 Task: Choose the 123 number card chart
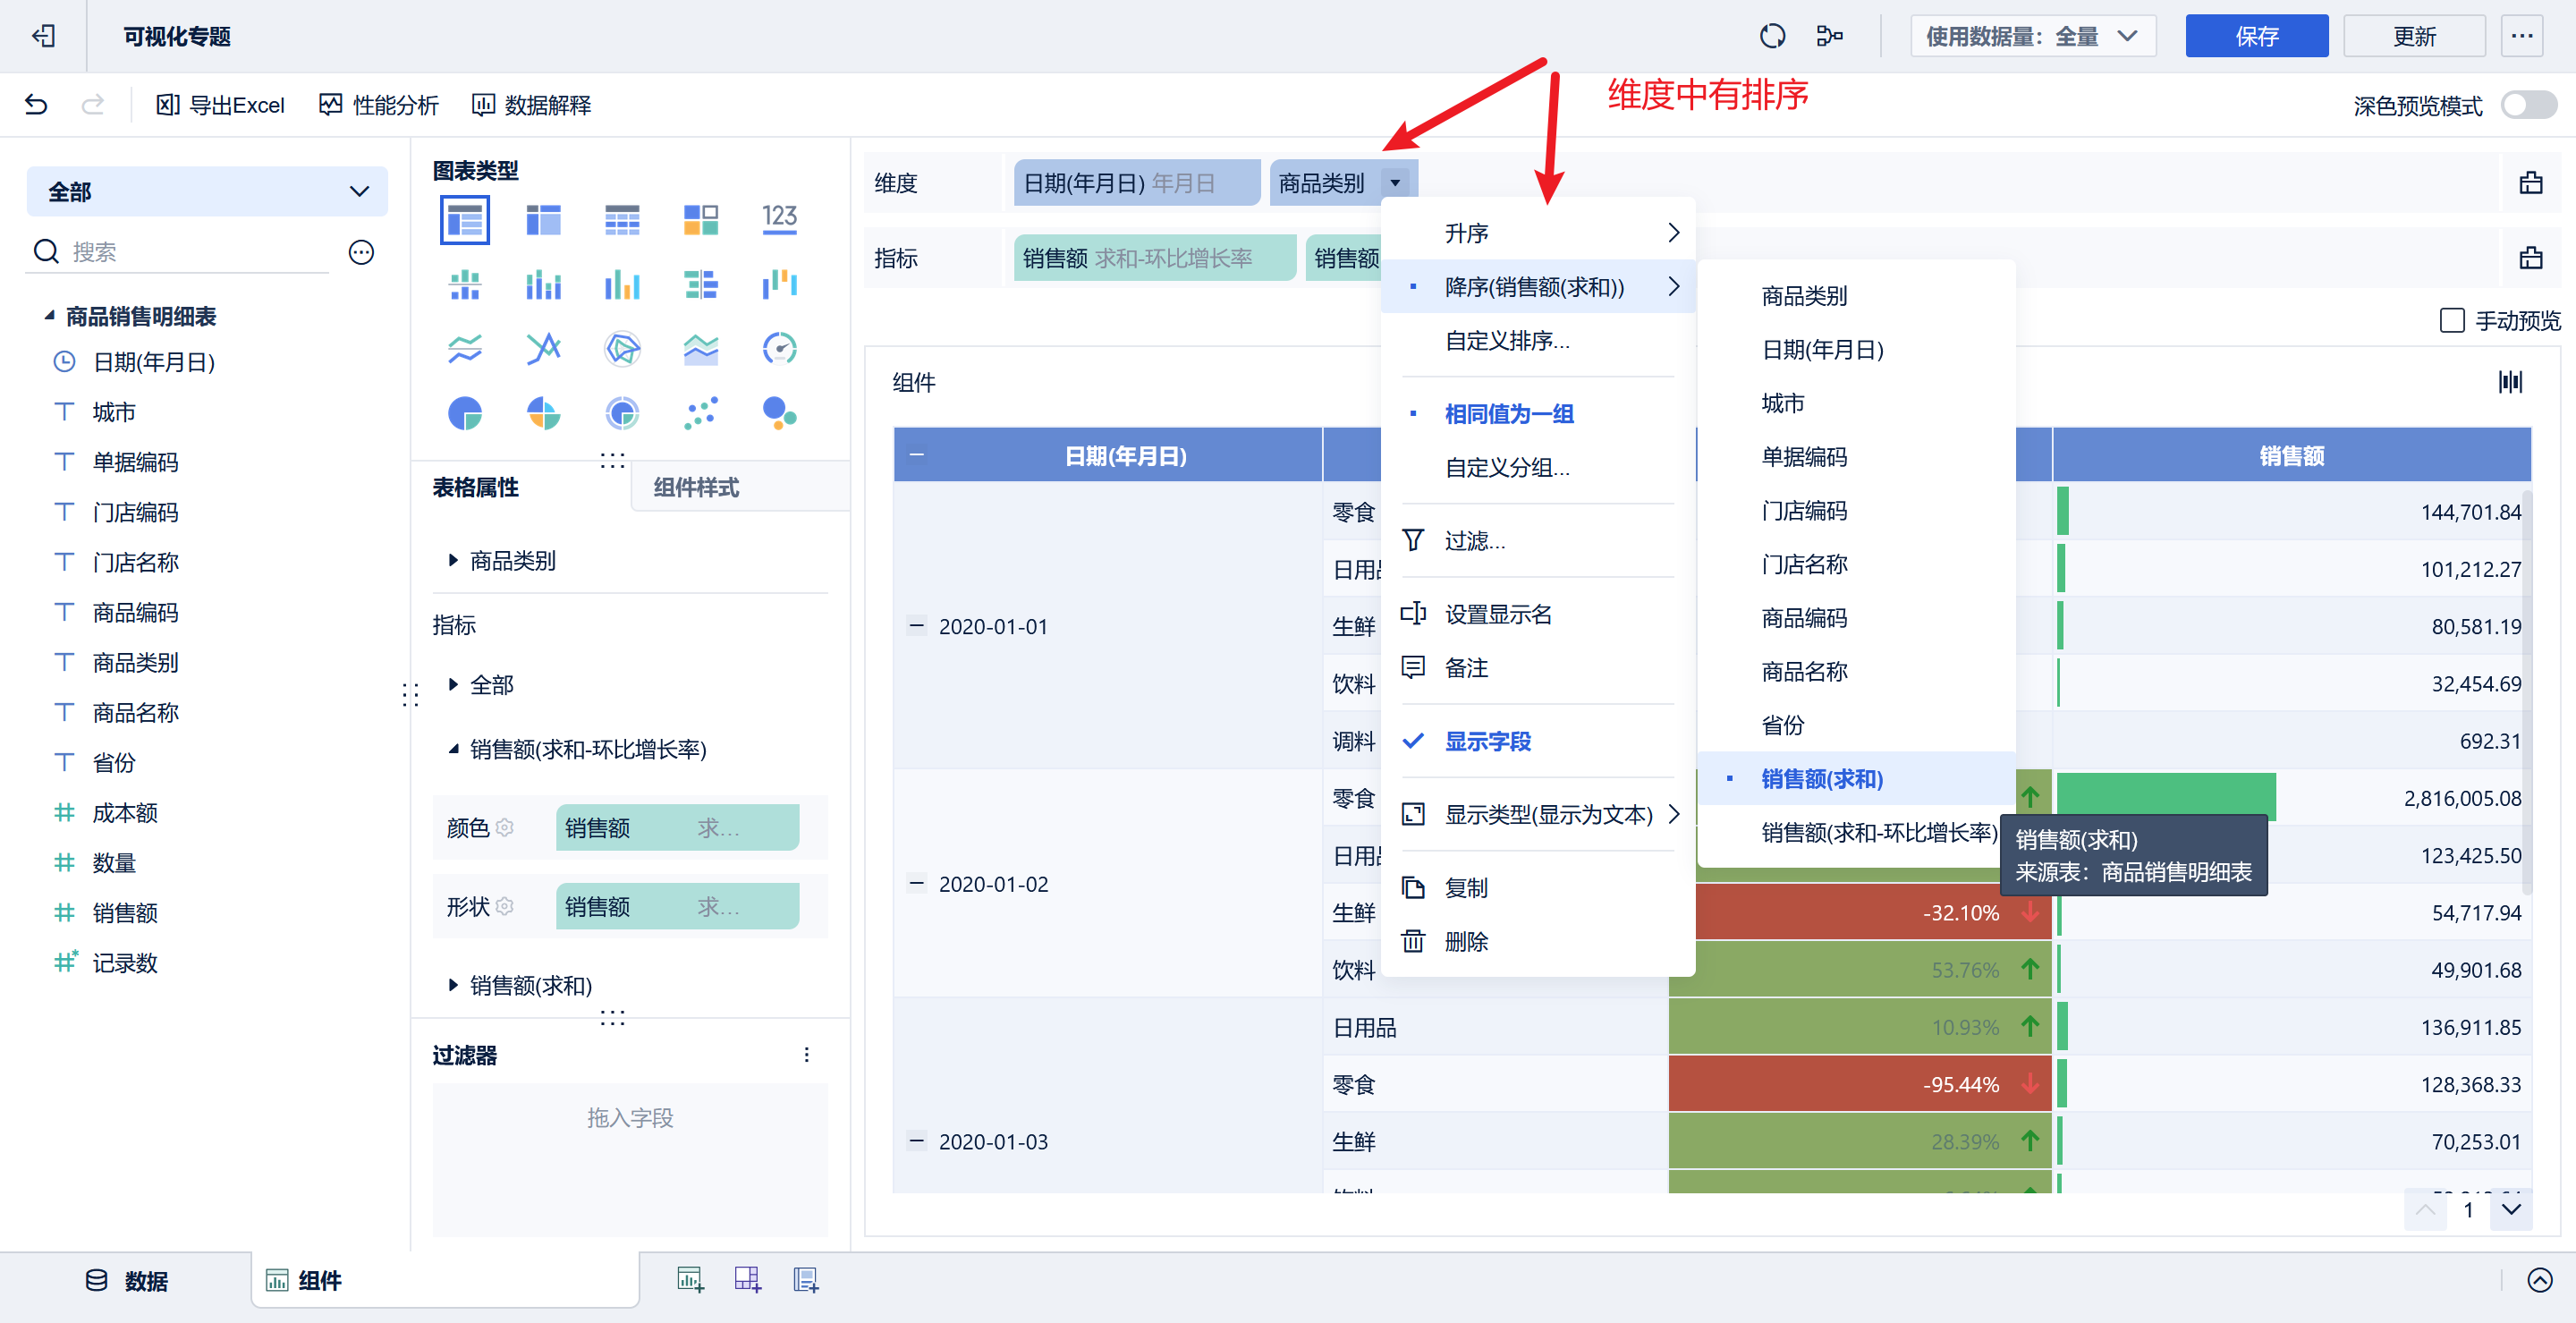pyautogui.click(x=779, y=219)
